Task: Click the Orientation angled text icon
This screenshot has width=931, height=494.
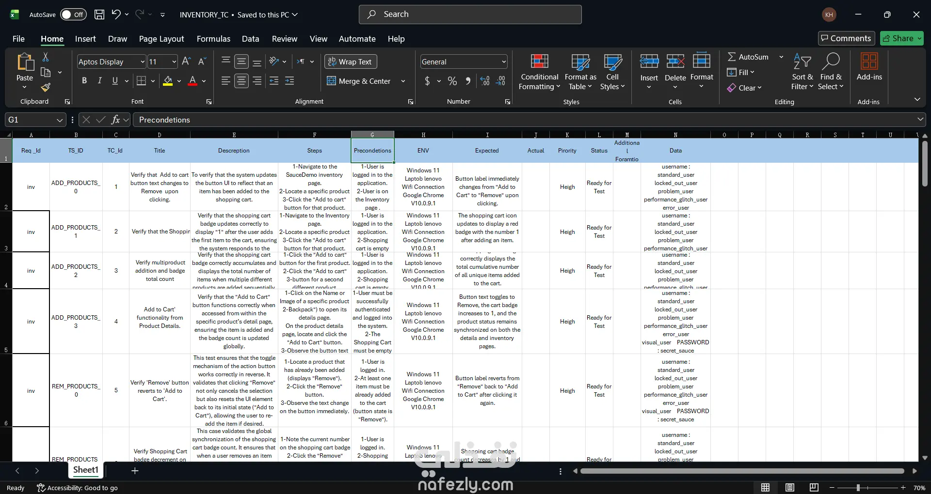Action: [274, 62]
